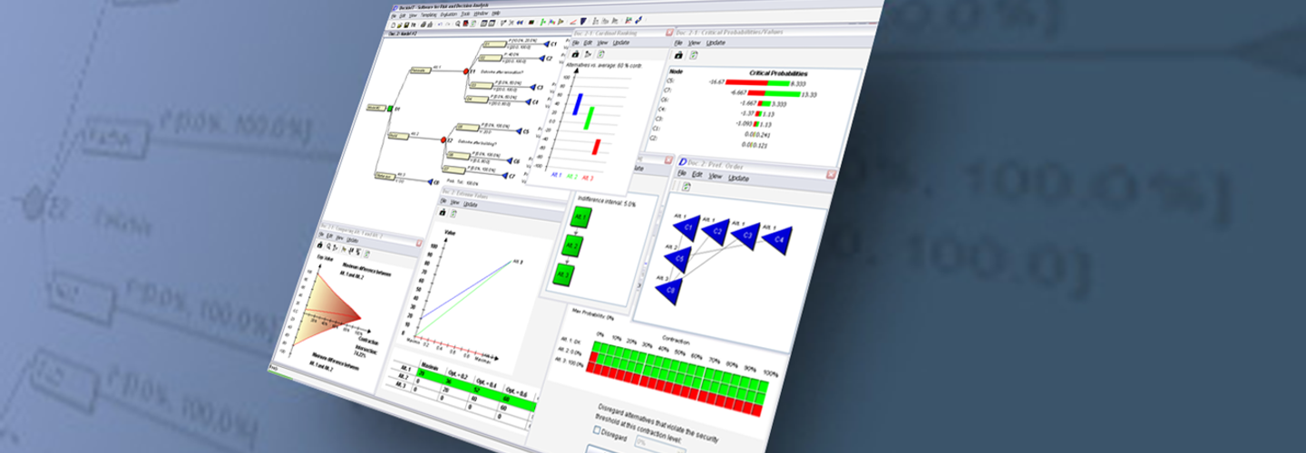Click snapshot icon in Cardinal Ranking toolbar
This screenshot has width=1306, height=453.
click(x=575, y=54)
